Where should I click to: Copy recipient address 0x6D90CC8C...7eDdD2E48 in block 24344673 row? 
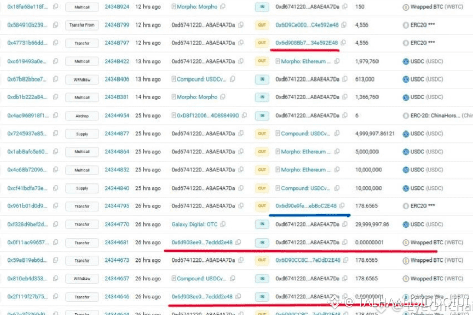click(x=346, y=260)
